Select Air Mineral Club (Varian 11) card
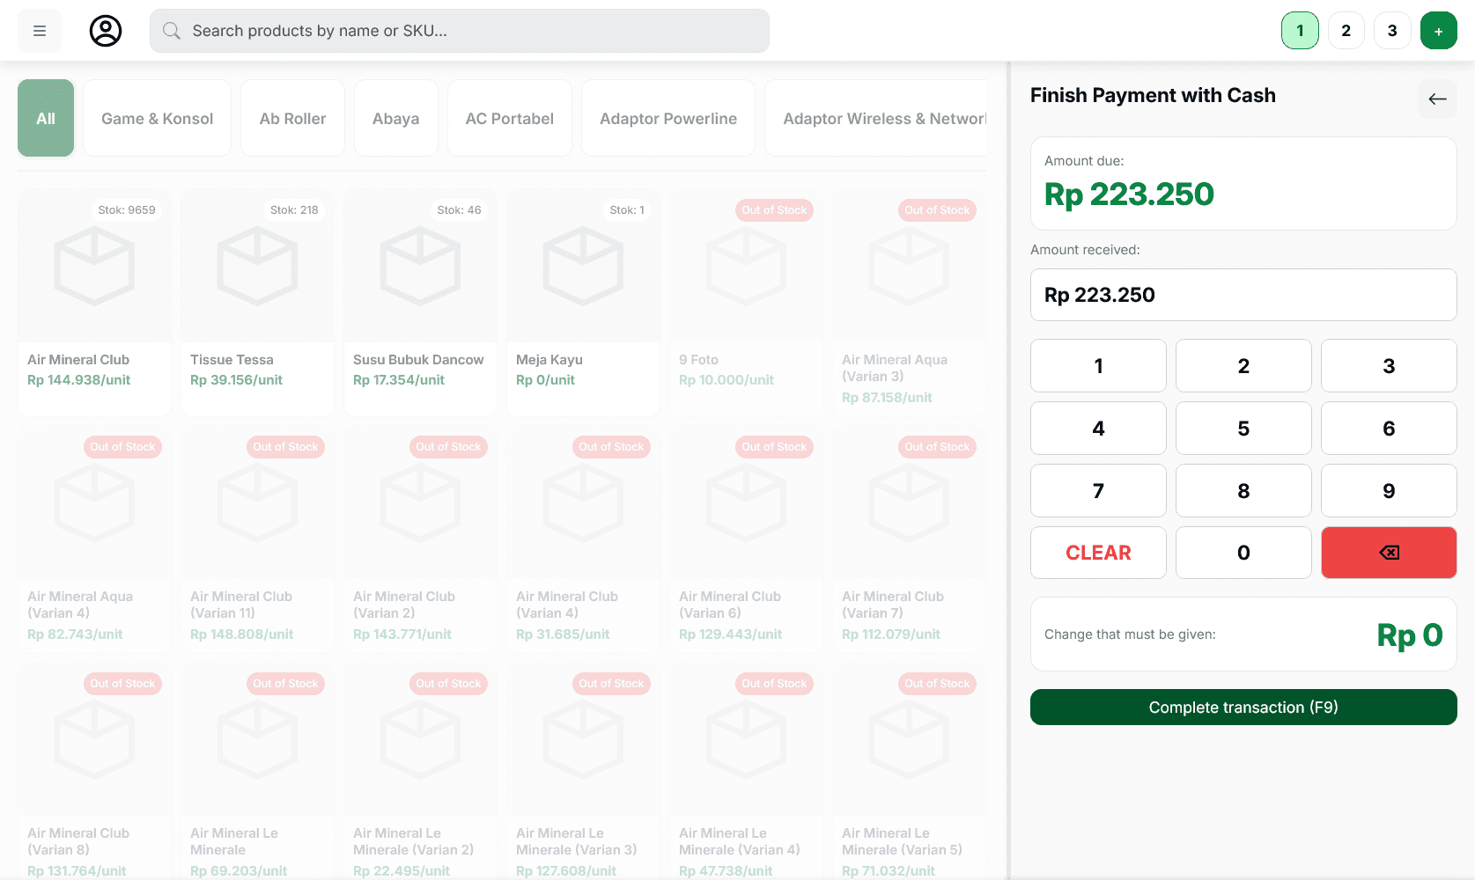Screen dimensions: 1475x880 click(x=257, y=539)
